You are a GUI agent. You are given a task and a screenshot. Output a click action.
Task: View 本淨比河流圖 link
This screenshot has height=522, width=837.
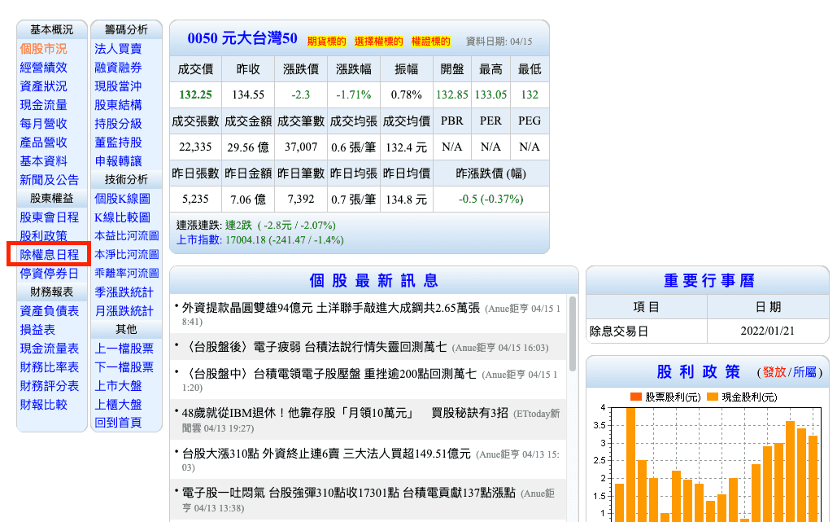pos(127,254)
